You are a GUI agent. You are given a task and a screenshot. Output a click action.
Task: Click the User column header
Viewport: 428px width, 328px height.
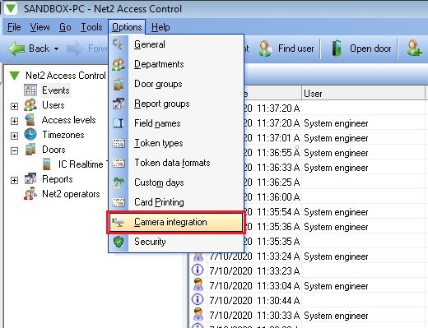363,94
